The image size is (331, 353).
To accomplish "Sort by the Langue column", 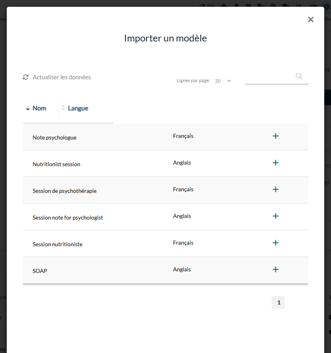I will (x=78, y=108).
